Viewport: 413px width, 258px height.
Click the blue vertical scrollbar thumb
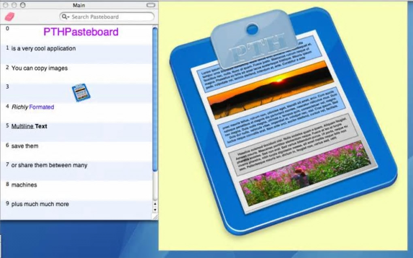155,99
